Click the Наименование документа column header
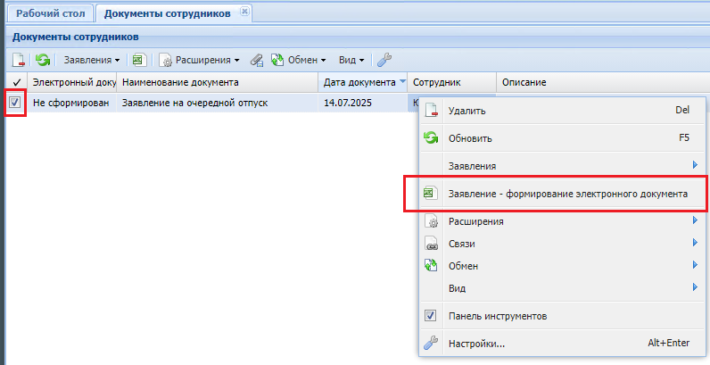The width and height of the screenshot is (710, 365). [x=180, y=82]
